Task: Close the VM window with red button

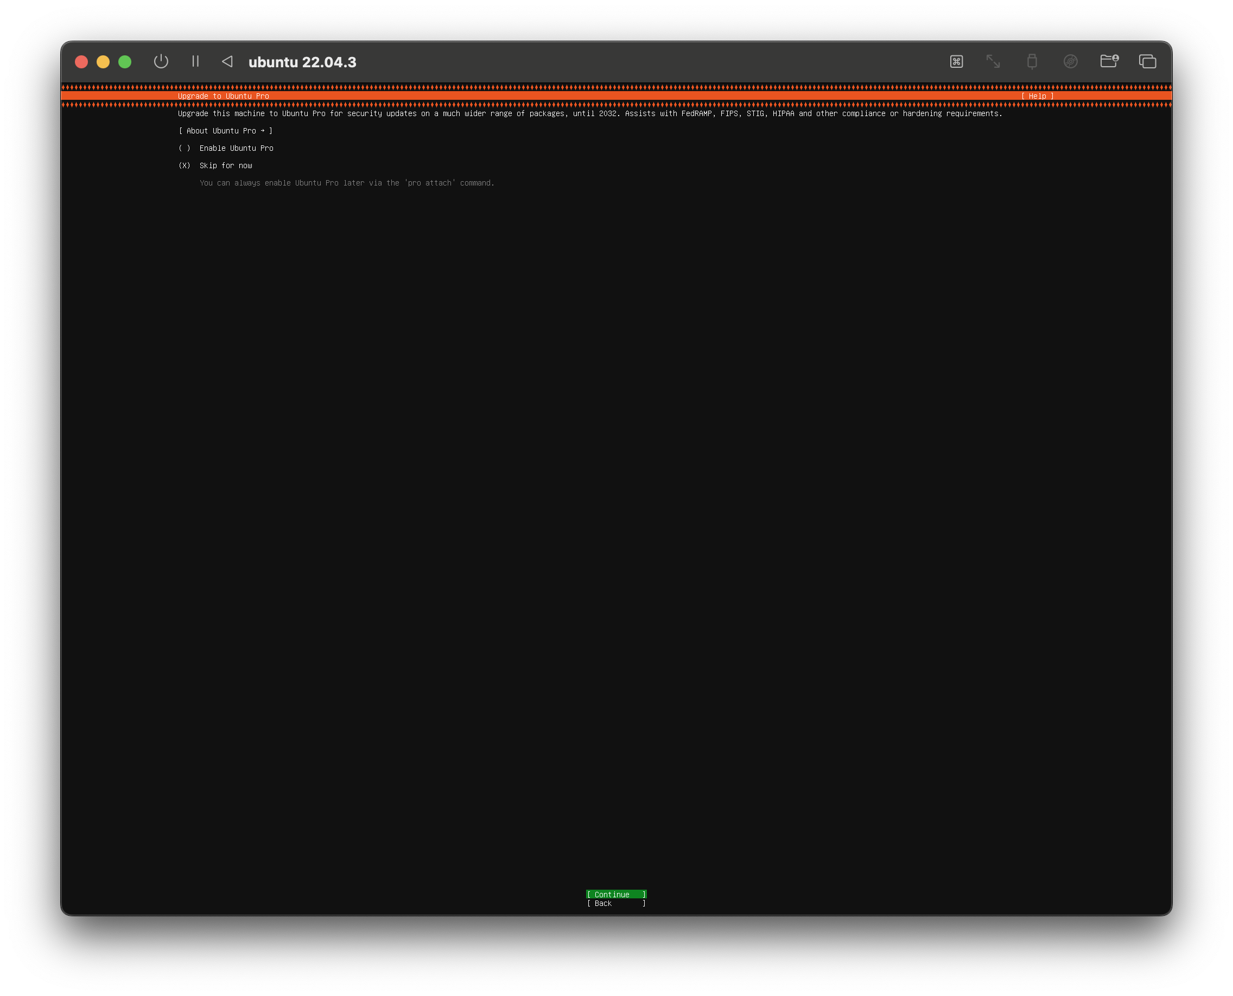Action: 81,62
